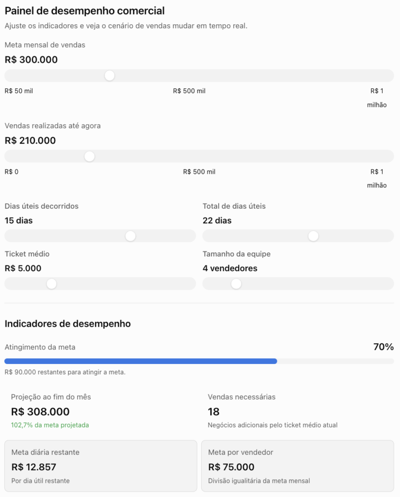The width and height of the screenshot is (400, 497).
Task: Click the '4 vendedores' value
Action: (x=230, y=268)
